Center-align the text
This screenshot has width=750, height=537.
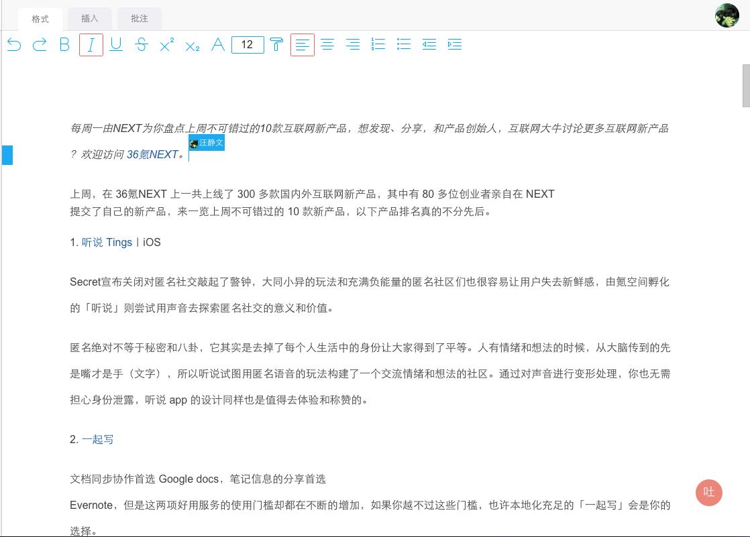coord(327,45)
